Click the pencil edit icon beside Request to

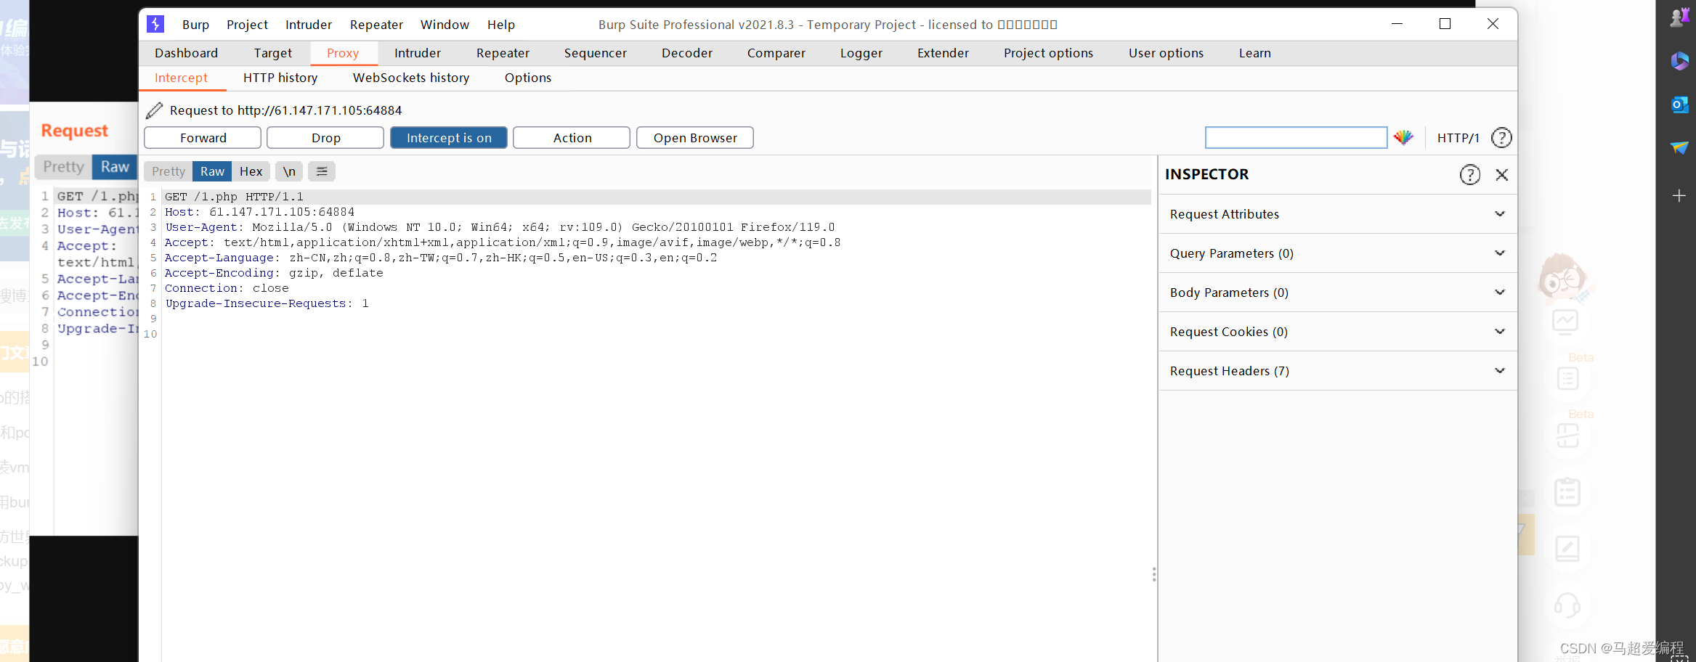click(154, 110)
